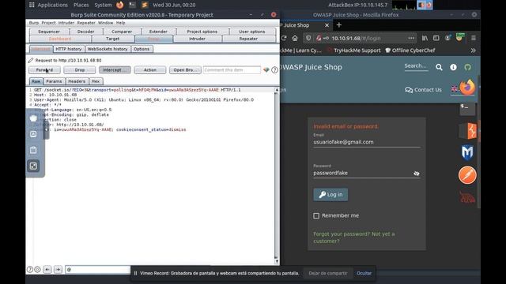Switch to the Decoder tab
This screenshot has height=284, width=506.
[x=86, y=32]
